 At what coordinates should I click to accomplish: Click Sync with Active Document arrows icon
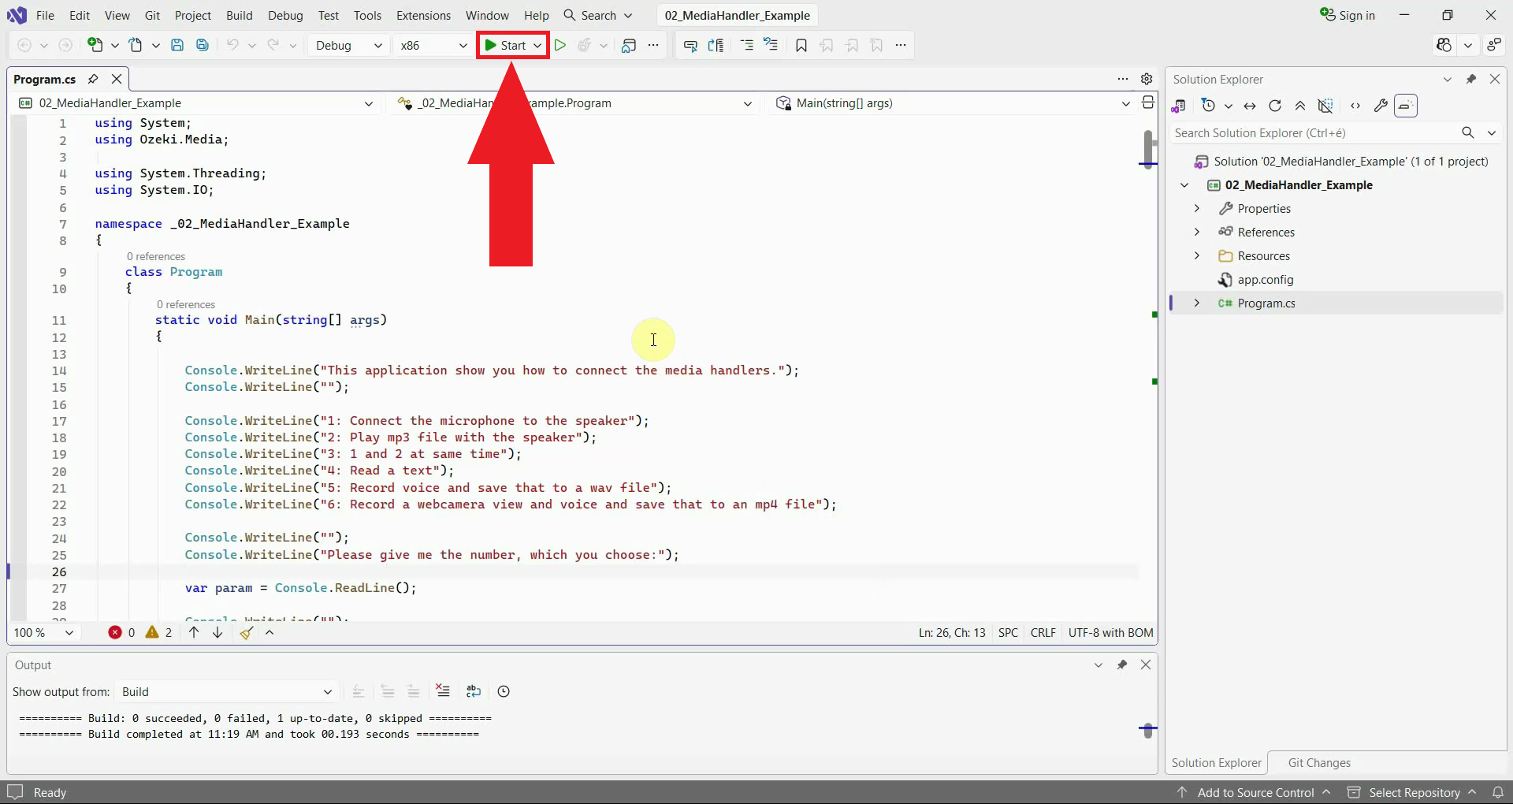(1250, 106)
